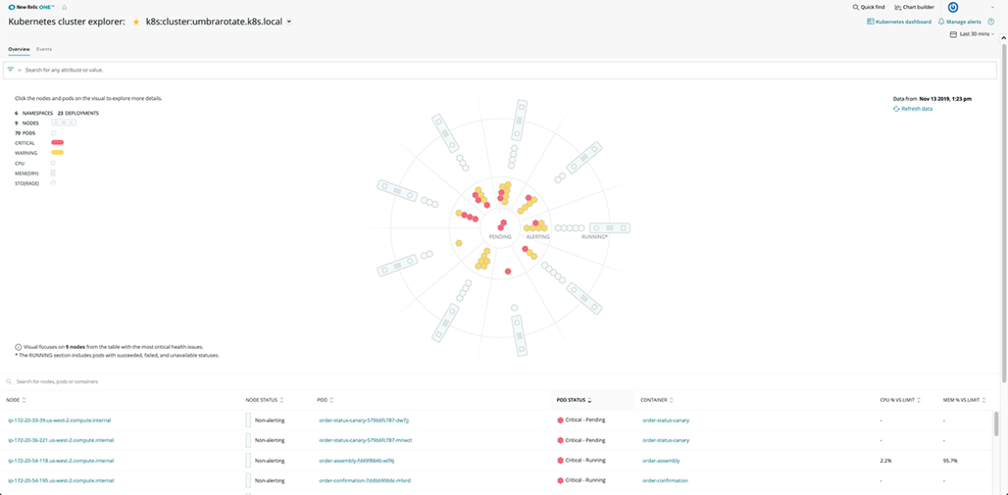
Task: Click the PENDING section label
Action: click(x=500, y=237)
